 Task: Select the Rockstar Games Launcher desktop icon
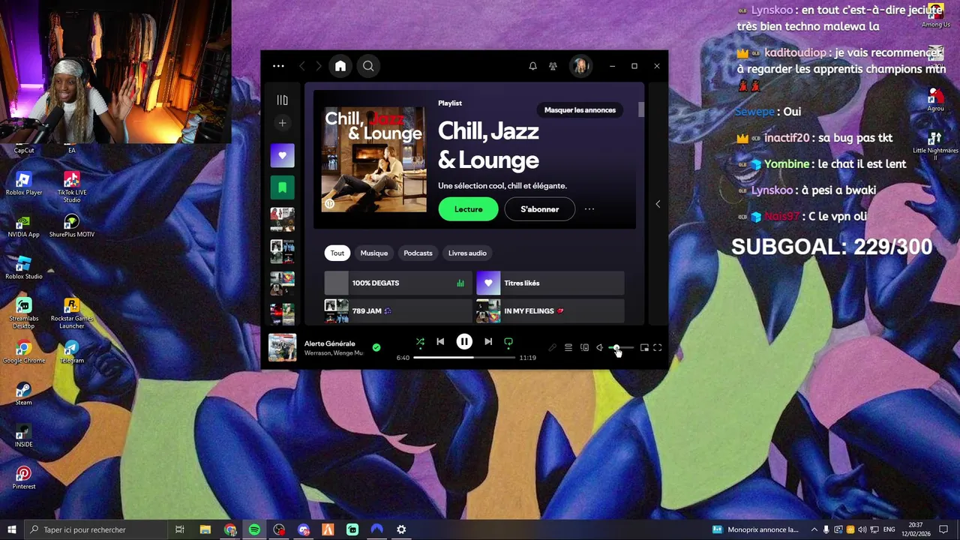pyautogui.click(x=71, y=313)
